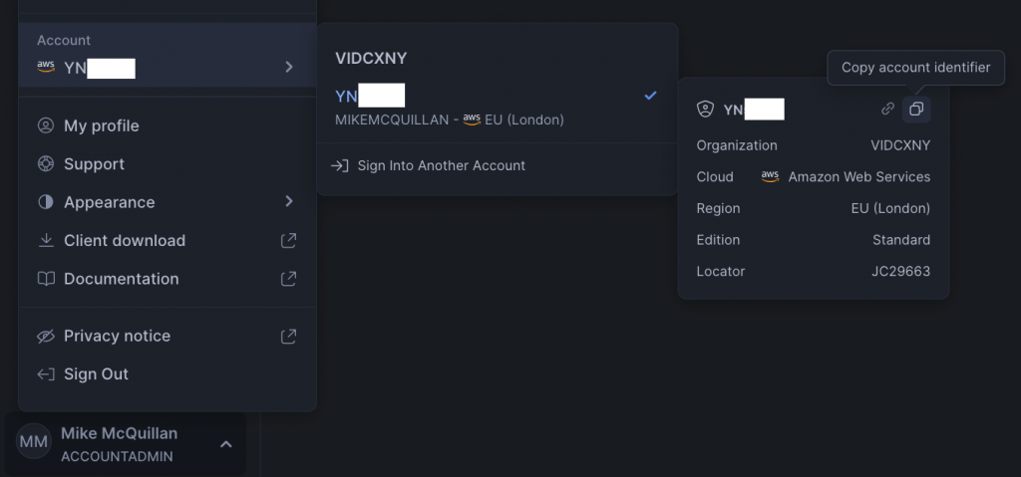1021x477 pixels.
Task: Click the Appearance half-circle theme icon
Action: 46,202
